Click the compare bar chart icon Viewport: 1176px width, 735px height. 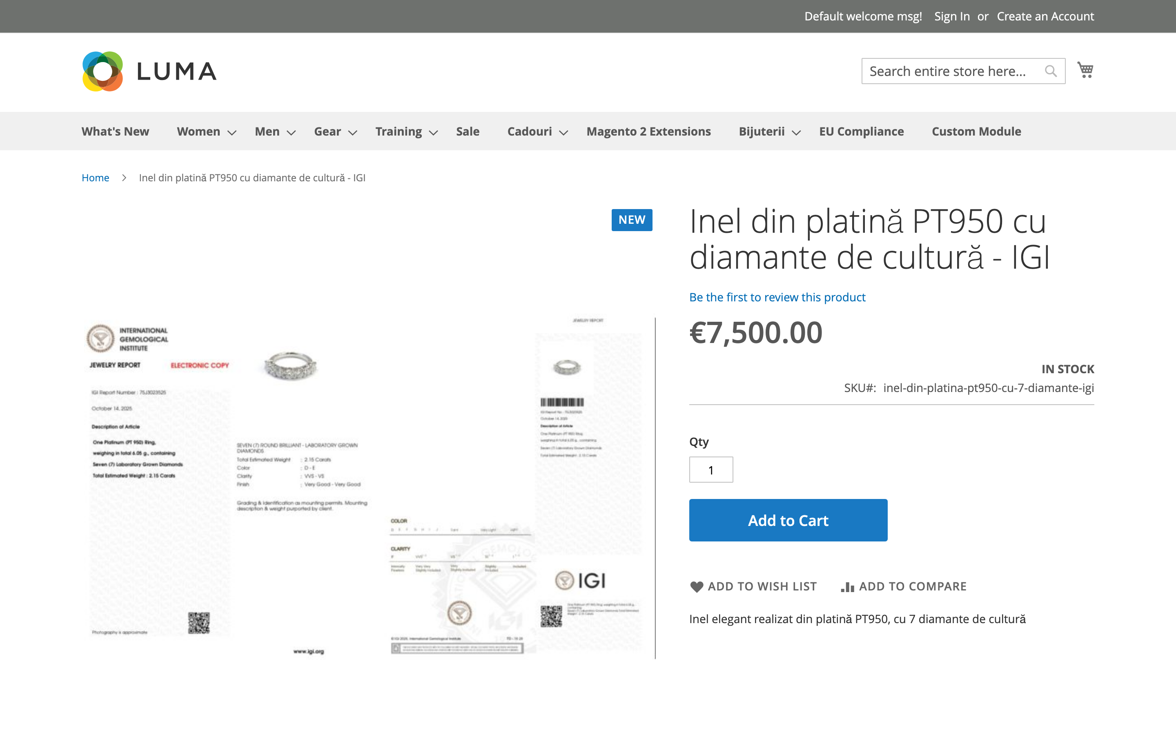point(847,587)
